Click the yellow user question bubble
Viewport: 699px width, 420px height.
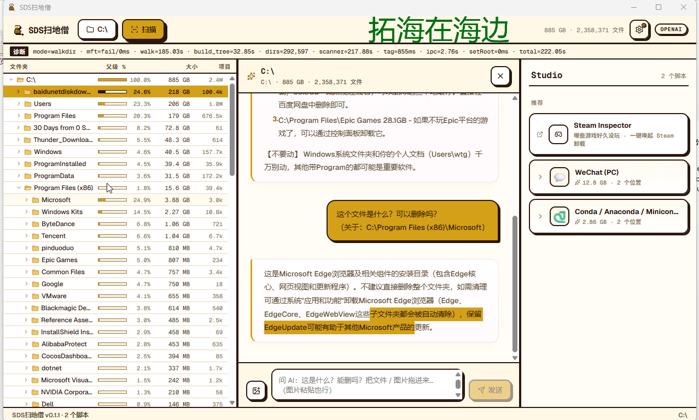click(x=413, y=221)
